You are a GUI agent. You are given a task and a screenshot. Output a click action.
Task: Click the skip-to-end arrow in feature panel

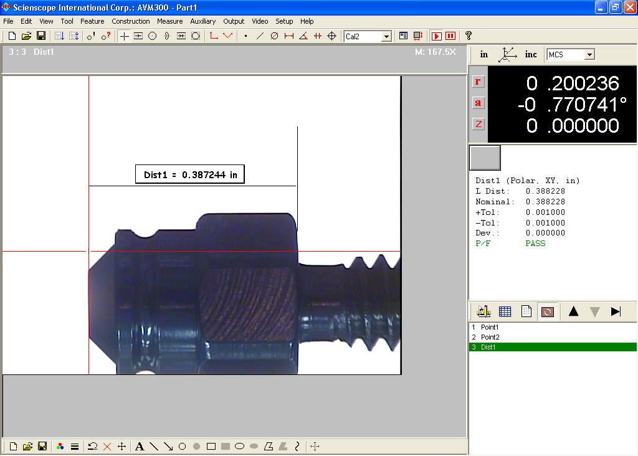click(616, 311)
